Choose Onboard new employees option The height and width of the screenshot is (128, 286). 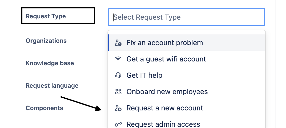(187, 92)
